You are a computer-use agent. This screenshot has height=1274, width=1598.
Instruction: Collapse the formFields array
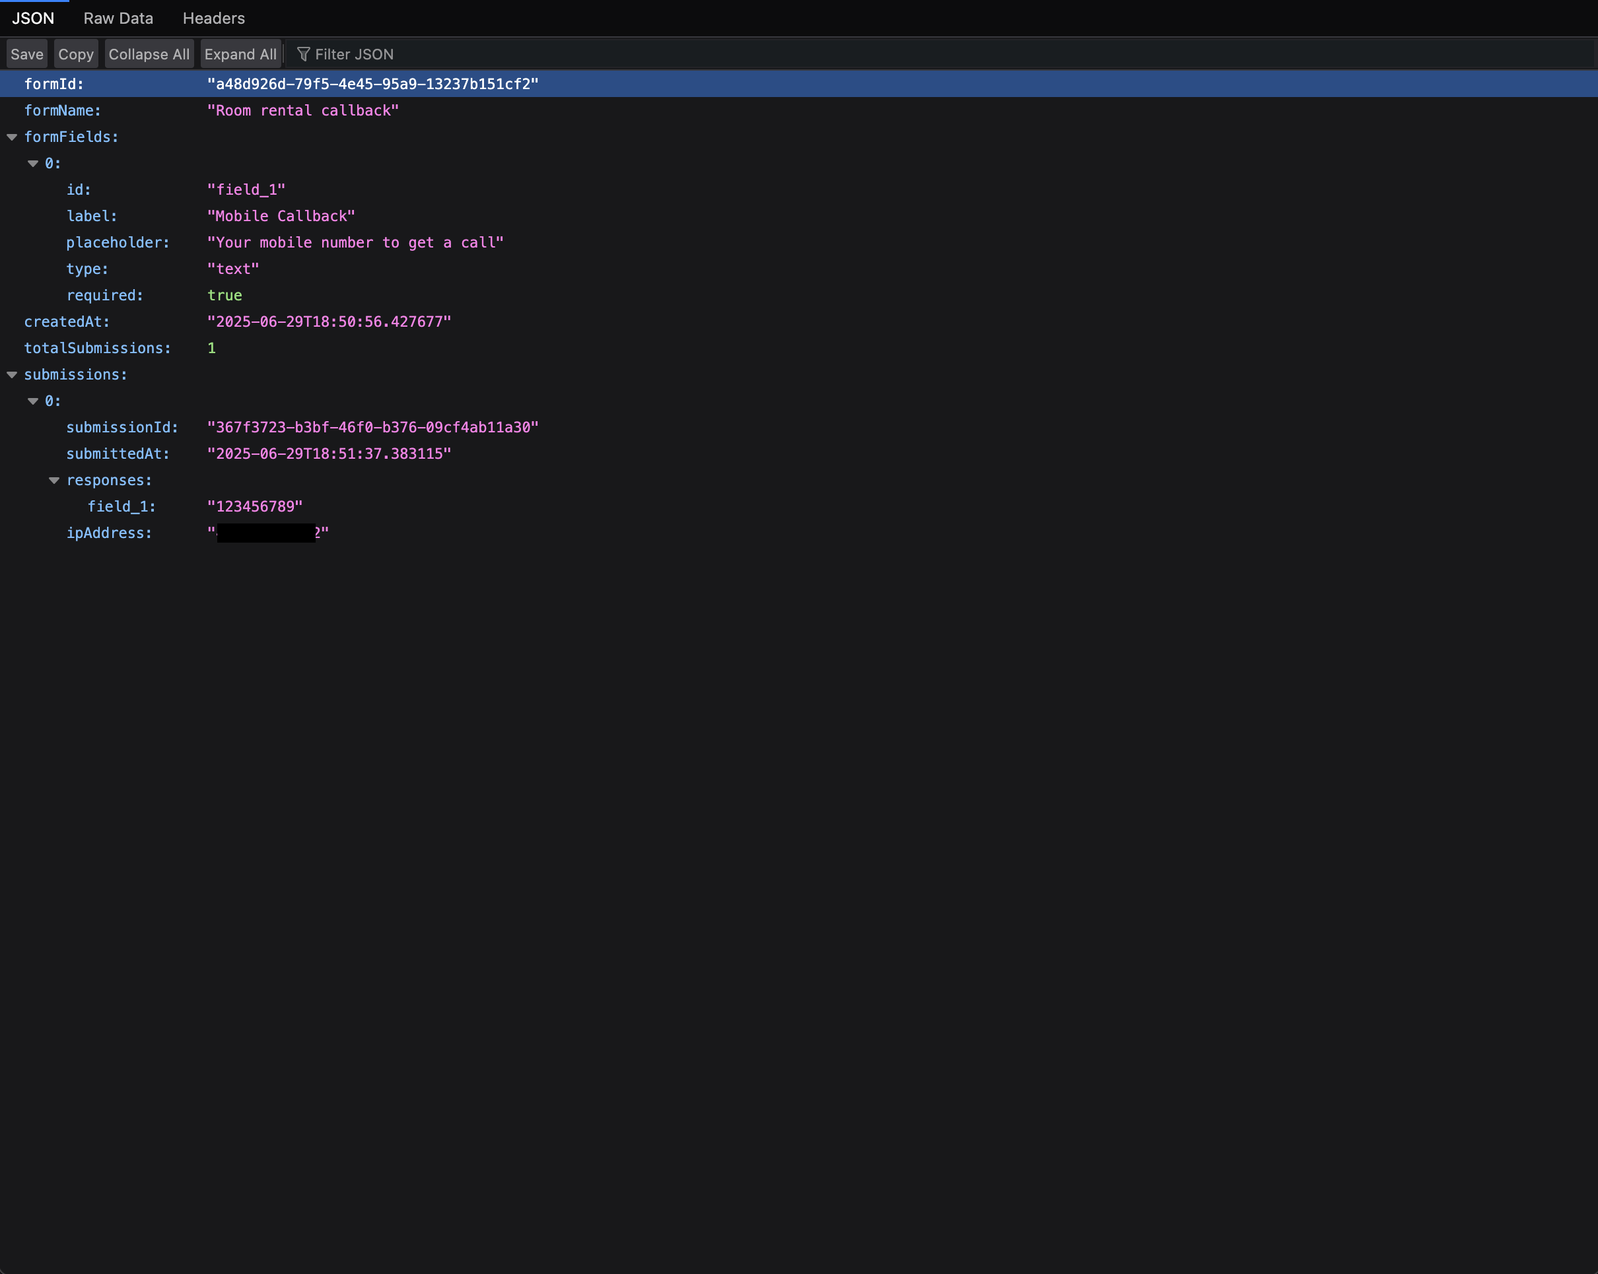pos(12,137)
